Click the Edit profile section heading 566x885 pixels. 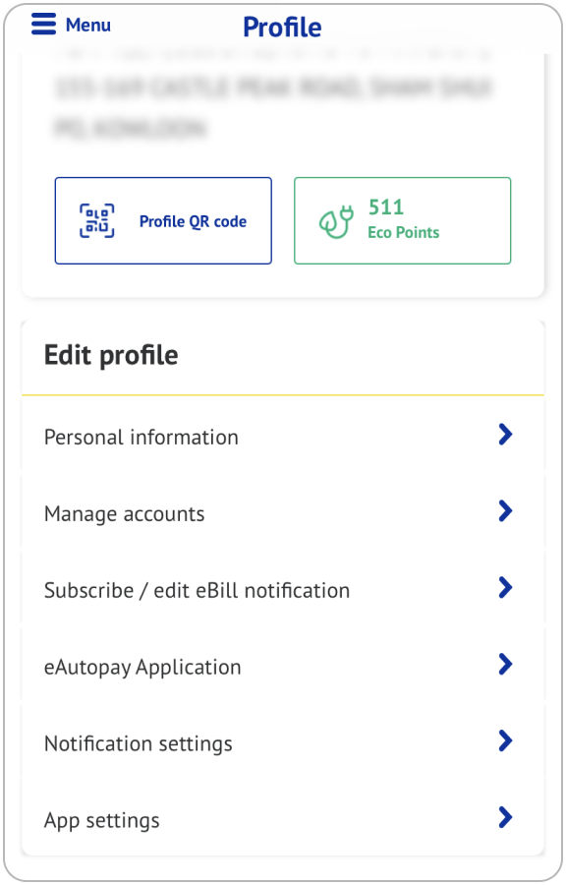tap(111, 356)
